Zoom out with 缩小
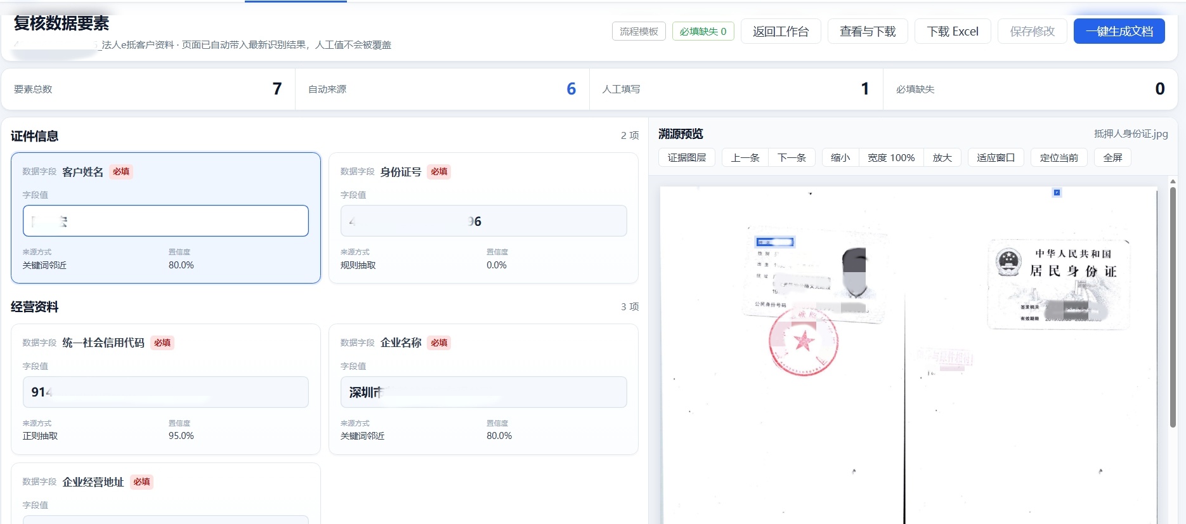The image size is (1186, 524). pyautogui.click(x=840, y=157)
